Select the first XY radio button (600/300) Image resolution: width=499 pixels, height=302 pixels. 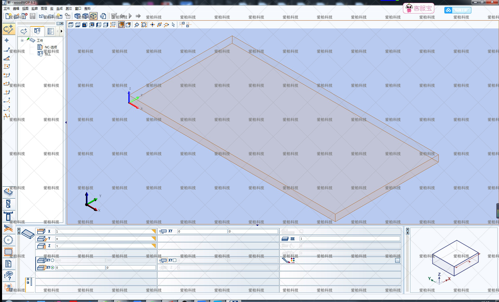pyautogui.click(x=53, y=260)
